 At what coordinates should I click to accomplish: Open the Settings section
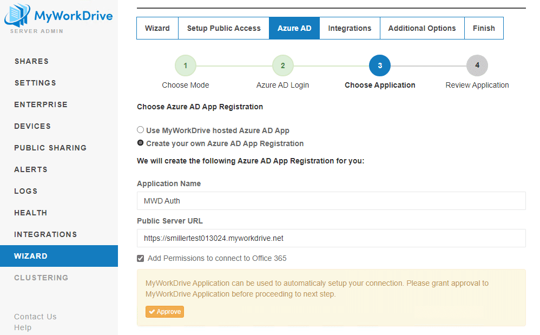[35, 83]
